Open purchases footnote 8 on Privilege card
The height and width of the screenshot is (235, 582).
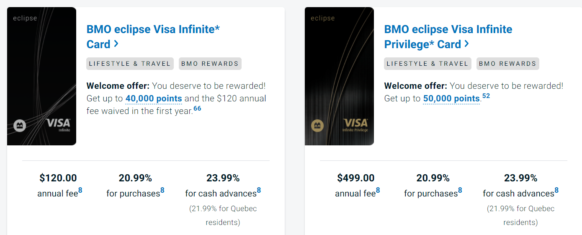click(460, 191)
